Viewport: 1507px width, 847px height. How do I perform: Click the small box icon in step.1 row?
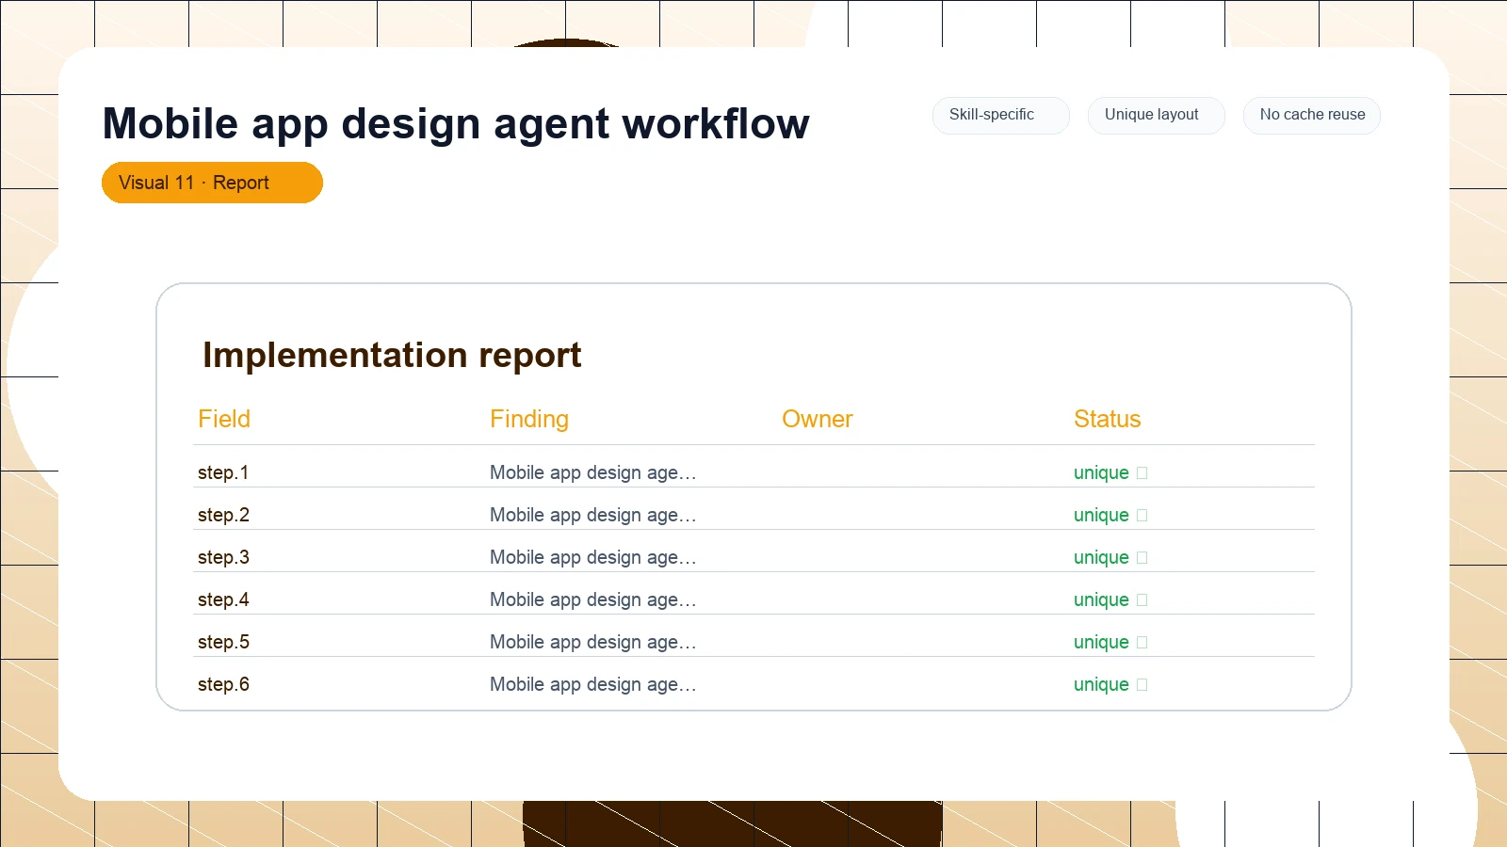1142,473
